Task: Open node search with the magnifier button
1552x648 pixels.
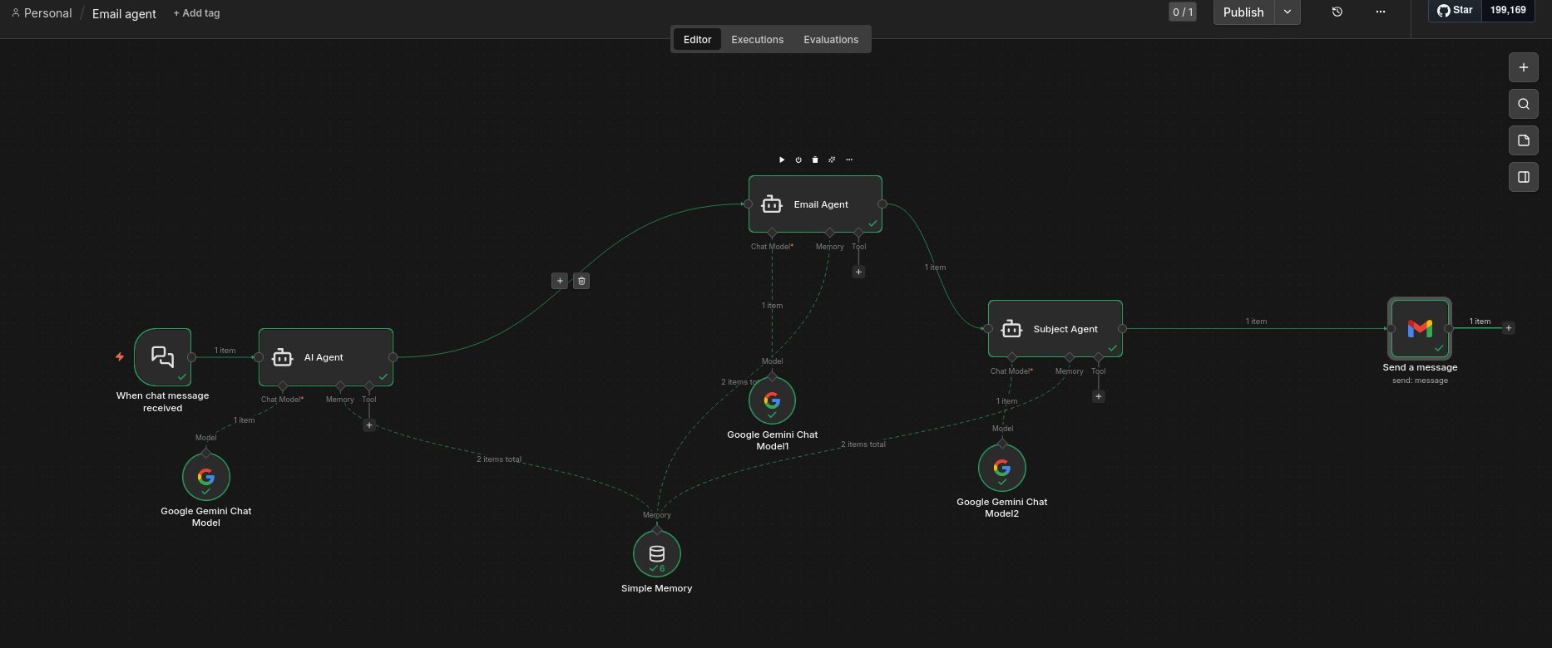Action: [x=1524, y=105]
